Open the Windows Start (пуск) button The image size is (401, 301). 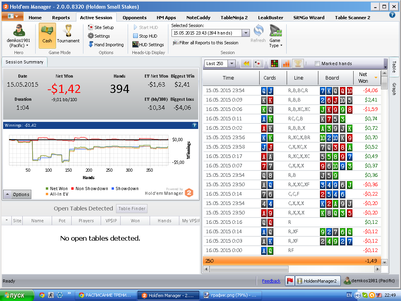(x=17, y=296)
